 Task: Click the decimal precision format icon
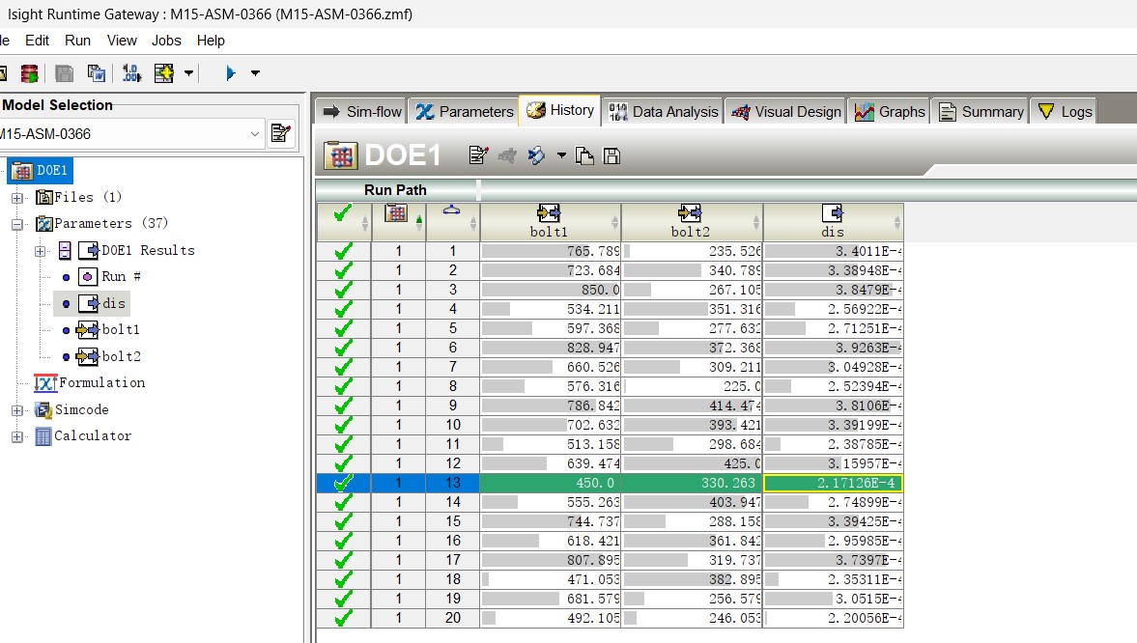pyautogui.click(x=131, y=72)
